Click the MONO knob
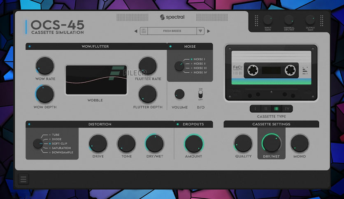The height and width of the screenshot is (199, 344). coord(300,143)
